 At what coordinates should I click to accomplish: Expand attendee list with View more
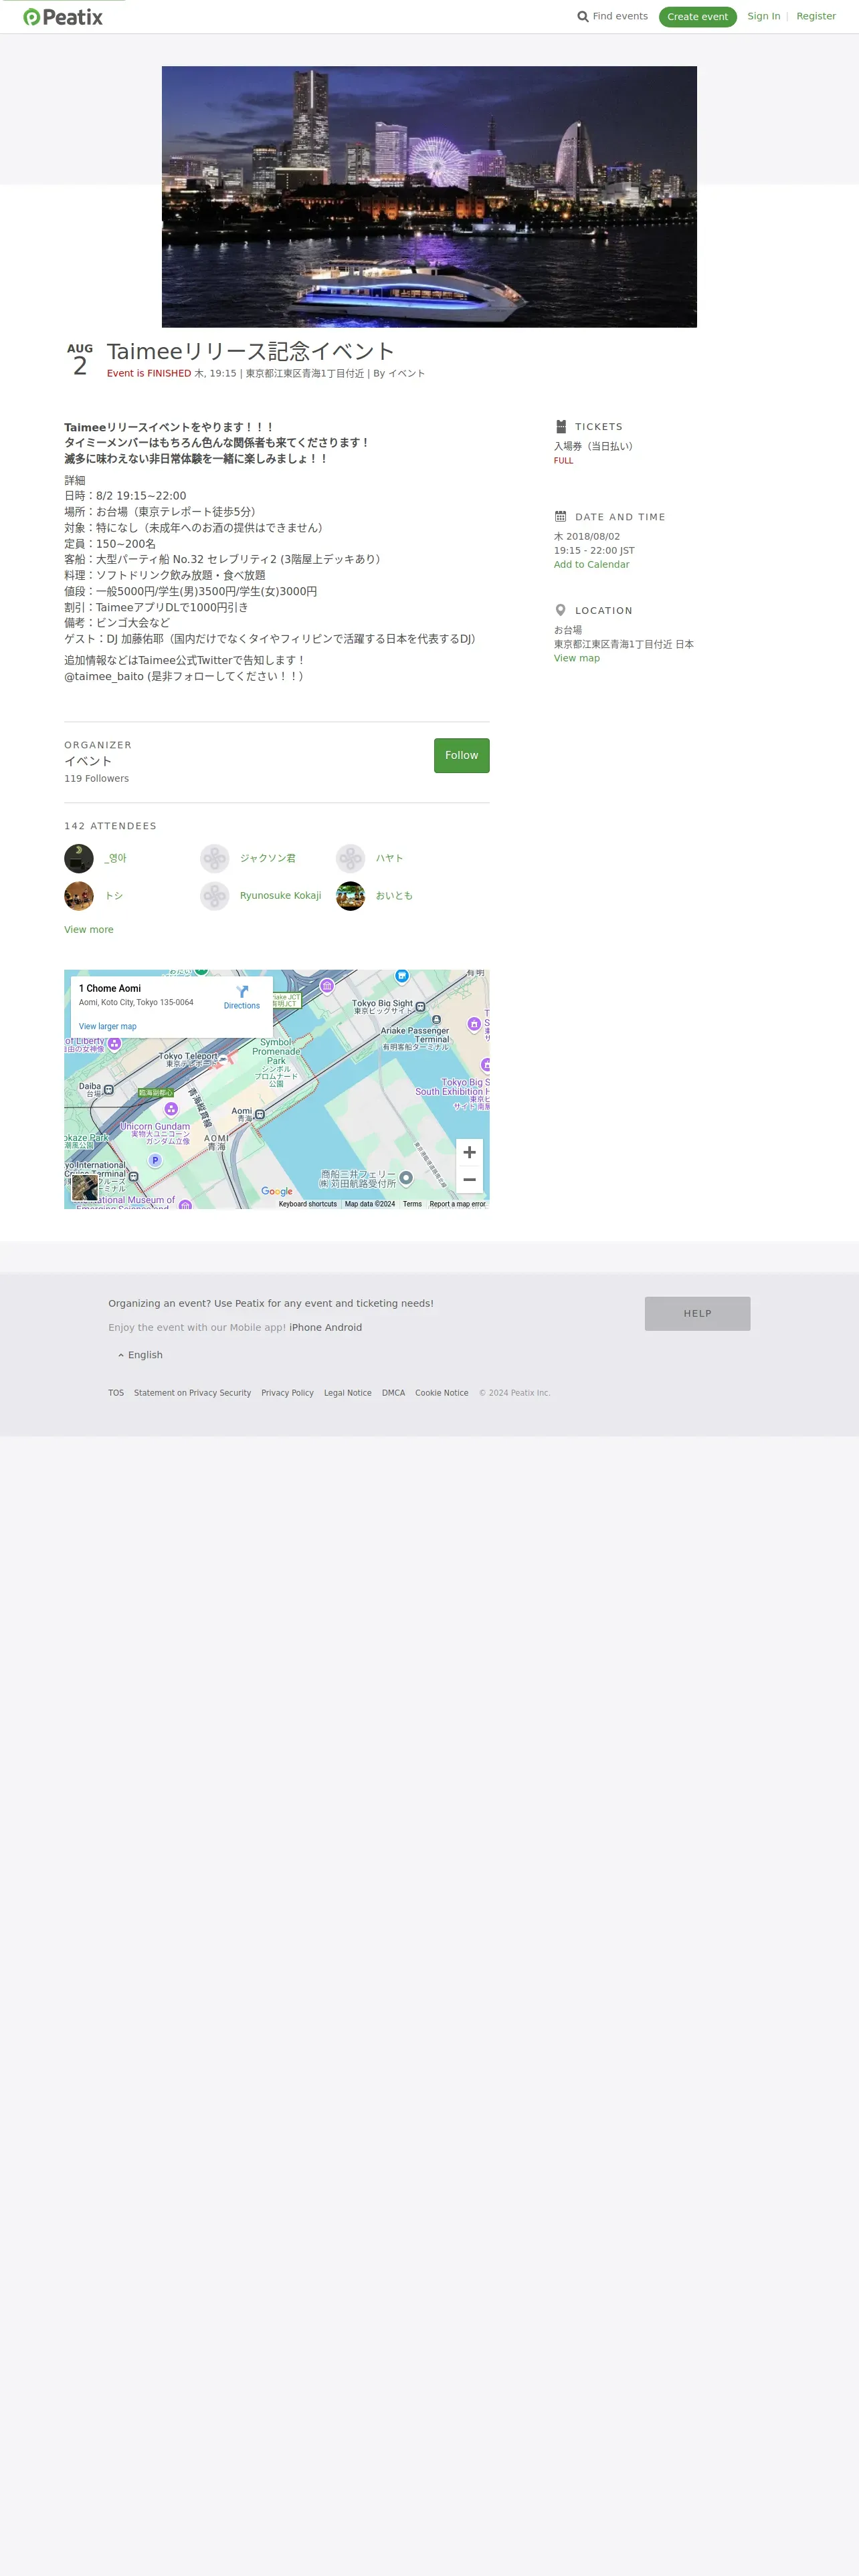click(x=89, y=930)
